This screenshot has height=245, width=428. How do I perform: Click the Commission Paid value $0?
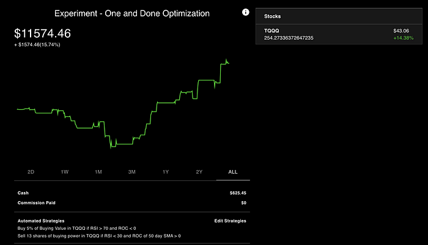(x=243, y=203)
